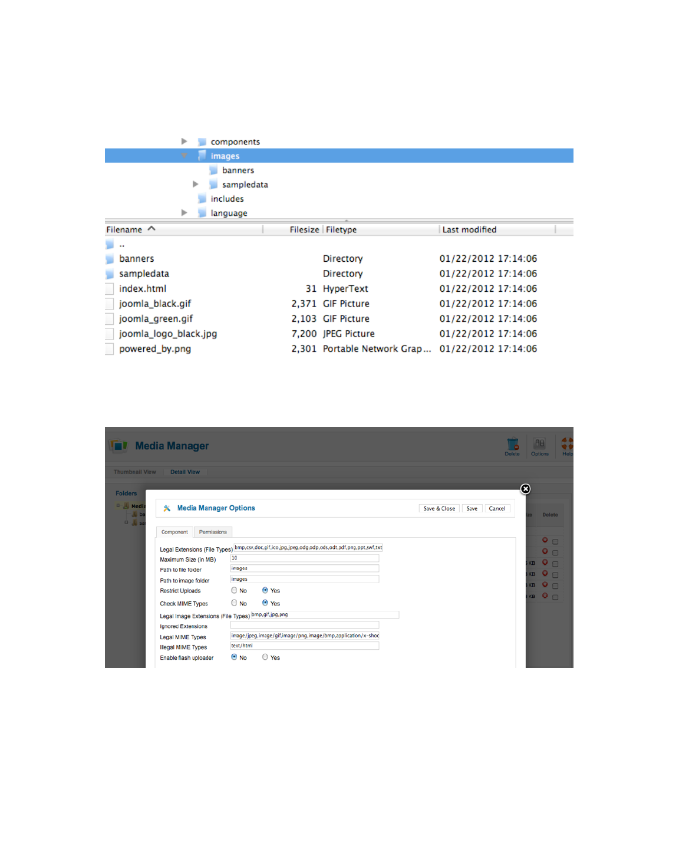Click the joomla_black.gif file icon
The image size is (679, 849).
pos(109,304)
